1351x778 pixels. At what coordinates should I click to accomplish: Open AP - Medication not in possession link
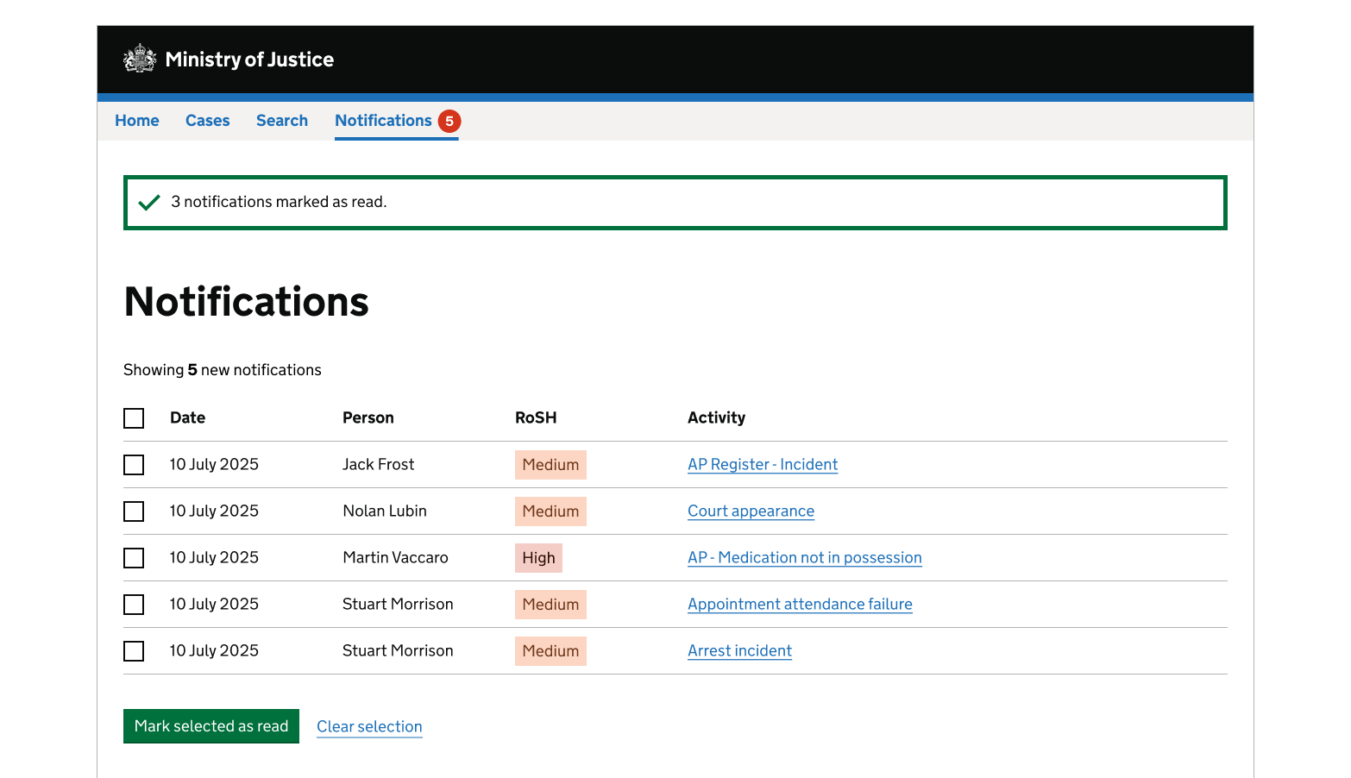(804, 557)
